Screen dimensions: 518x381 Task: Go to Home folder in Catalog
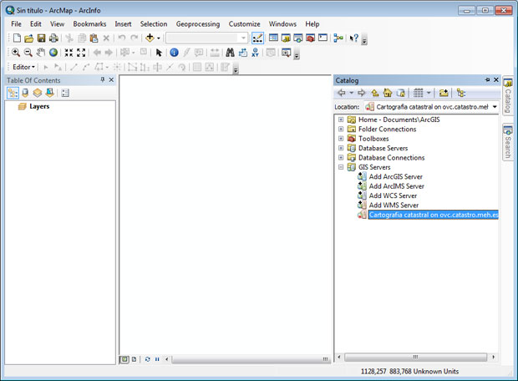tap(388, 94)
